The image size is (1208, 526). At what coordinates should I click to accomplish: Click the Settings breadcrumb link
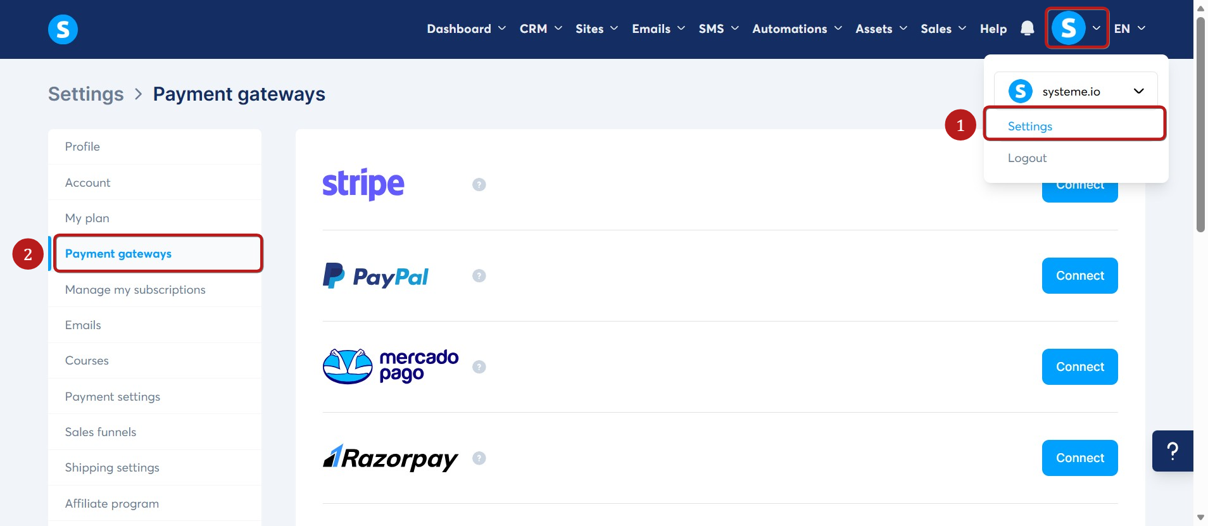[86, 94]
